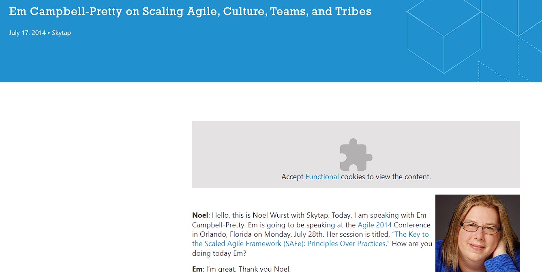Click the July 17, 2014 date text
Screen dimensions: 542x272
27,33
